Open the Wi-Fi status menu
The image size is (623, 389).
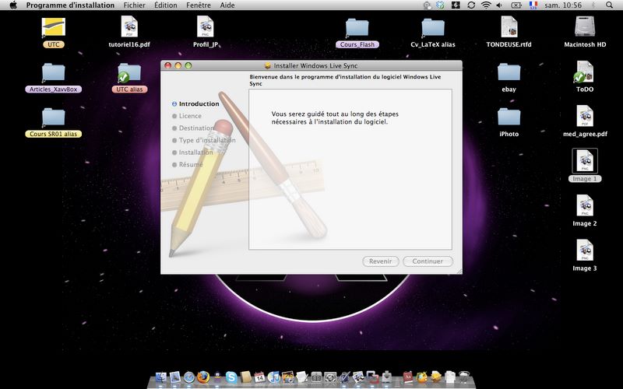click(x=485, y=5)
